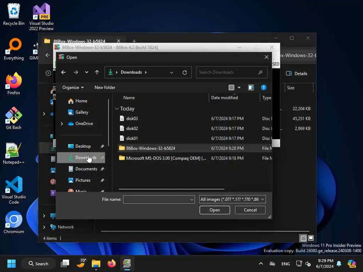Go back in the Open dialog
Viewport: 363px width, 272px height.
(x=63, y=72)
